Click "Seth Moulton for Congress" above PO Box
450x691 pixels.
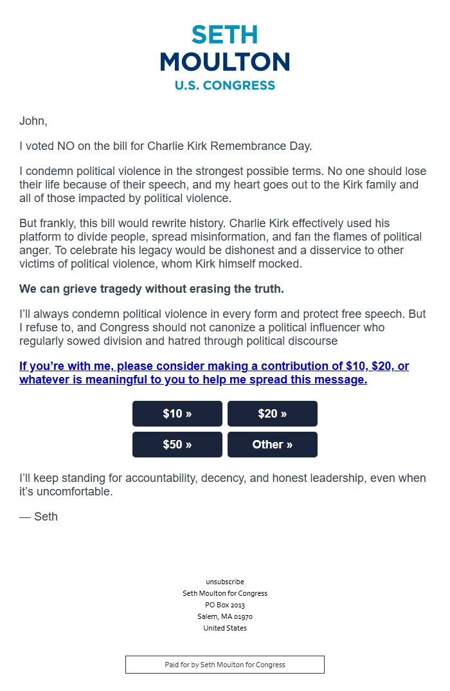click(225, 593)
